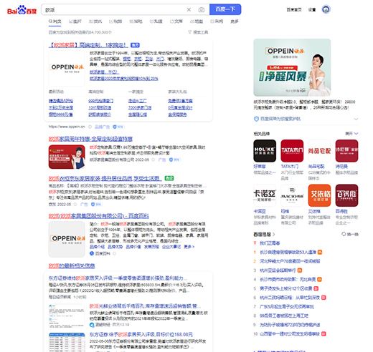Select the 艾依格 orange brand logo
373x352 pixels.
(319, 195)
